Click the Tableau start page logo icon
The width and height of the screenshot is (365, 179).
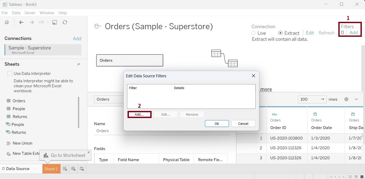(x=7, y=22)
